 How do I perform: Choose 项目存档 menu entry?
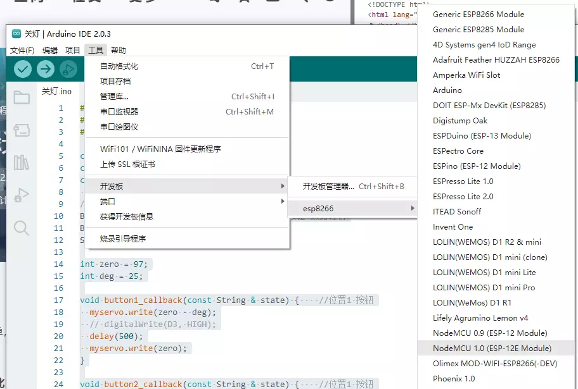(x=187, y=82)
